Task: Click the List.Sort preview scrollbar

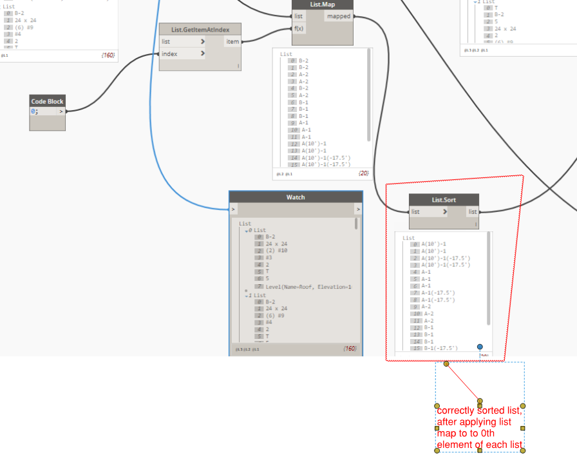Action: [x=489, y=278]
